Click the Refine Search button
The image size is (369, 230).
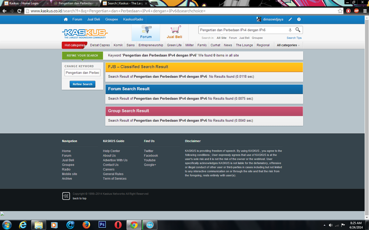pos(82,84)
